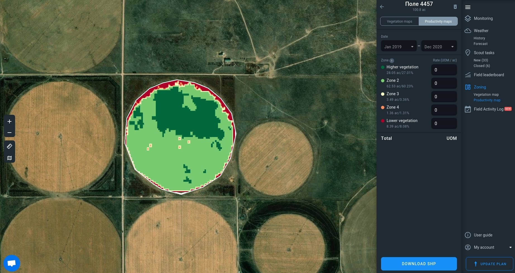Click the Zone 4 orange swatch

(x=383, y=107)
